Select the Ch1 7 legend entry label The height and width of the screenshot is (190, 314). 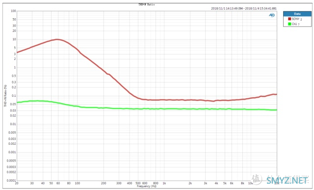pyautogui.click(x=295, y=24)
